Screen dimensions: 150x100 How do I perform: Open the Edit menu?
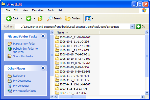click(16, 10)
